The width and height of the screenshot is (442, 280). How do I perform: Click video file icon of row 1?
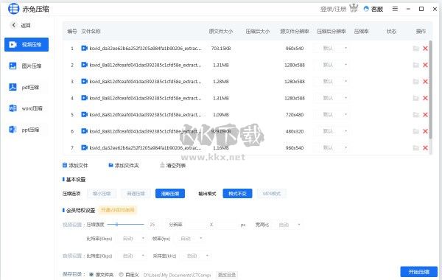click(x=84, y=48)
